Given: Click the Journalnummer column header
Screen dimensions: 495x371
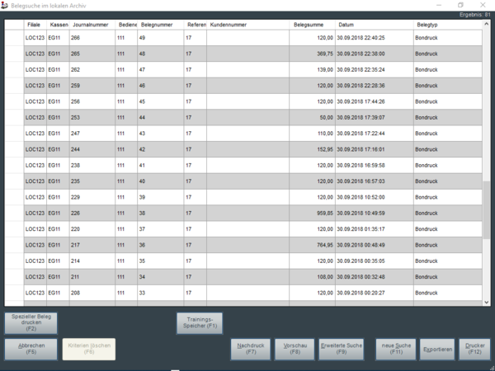Looking at the screenshot, I should [92, 26].
